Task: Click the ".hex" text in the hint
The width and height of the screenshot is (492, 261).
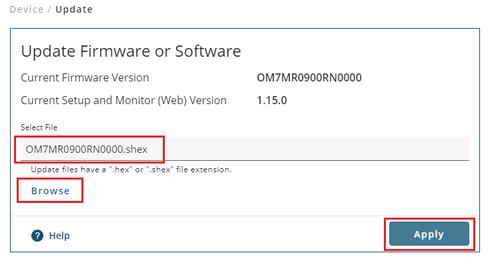Action: (121, 170)
